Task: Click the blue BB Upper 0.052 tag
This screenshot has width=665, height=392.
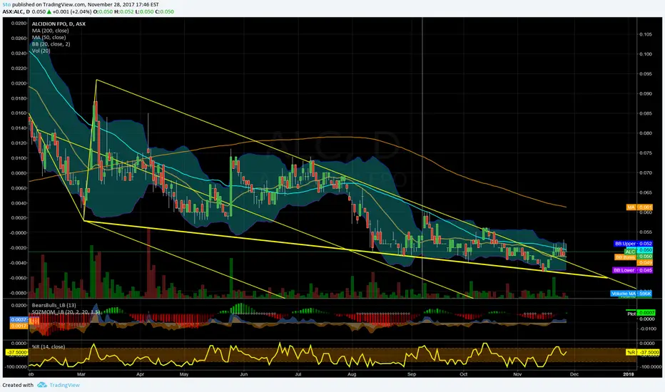Action: [634, 244]
